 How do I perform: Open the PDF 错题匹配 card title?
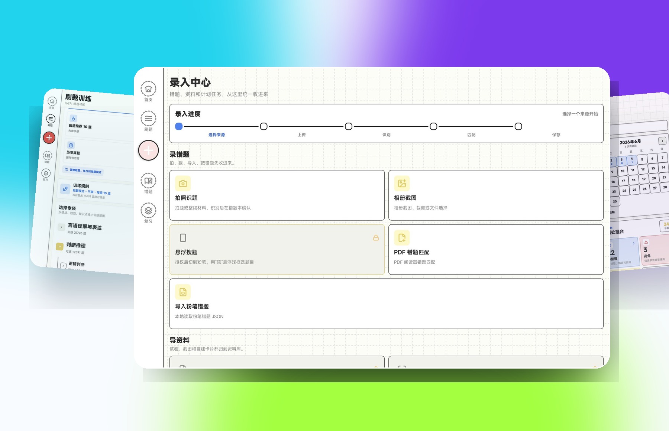click(411, 252)
